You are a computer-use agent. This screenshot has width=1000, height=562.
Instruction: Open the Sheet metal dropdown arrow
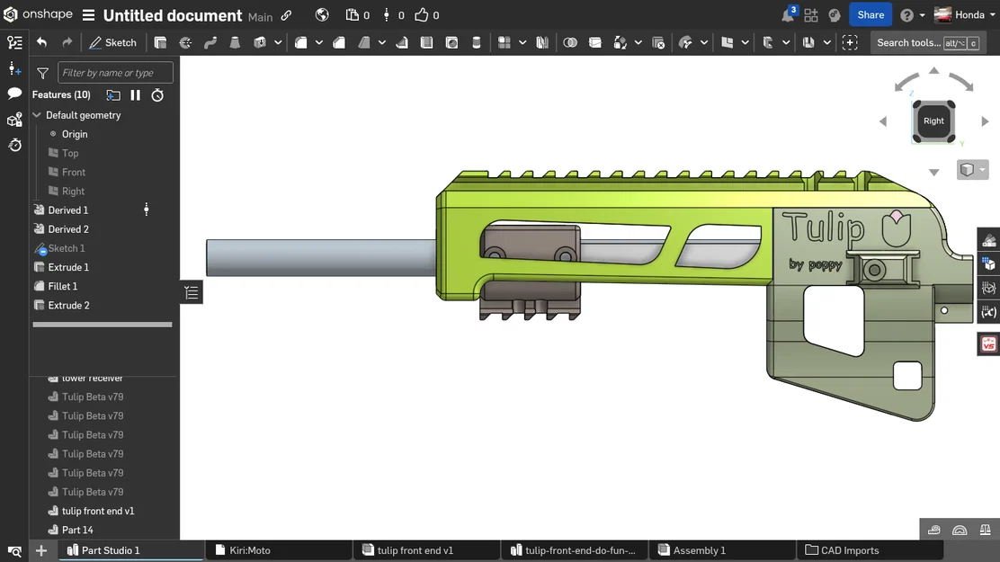click(827, 43)
